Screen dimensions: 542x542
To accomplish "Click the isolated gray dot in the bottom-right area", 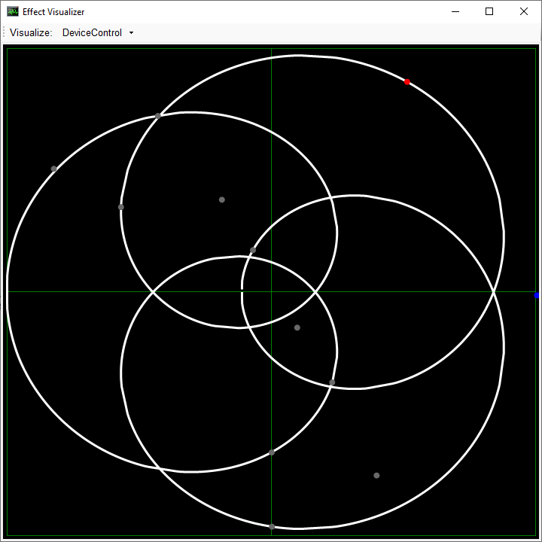I will [x=376, y=475].
